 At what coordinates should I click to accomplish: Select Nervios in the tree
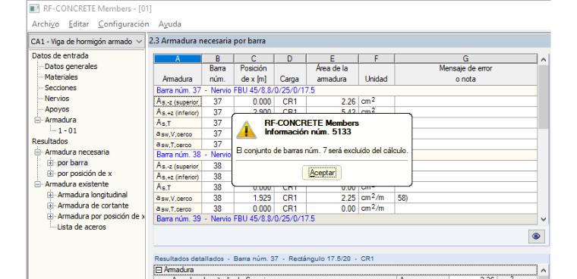[57, 99]
